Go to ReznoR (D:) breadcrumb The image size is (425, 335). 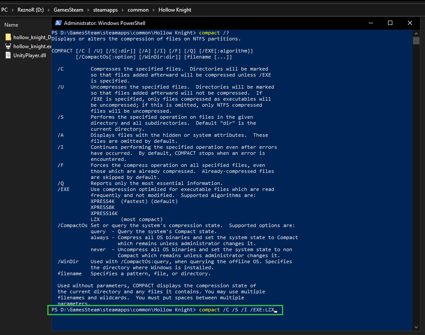(x=31, y=10)
